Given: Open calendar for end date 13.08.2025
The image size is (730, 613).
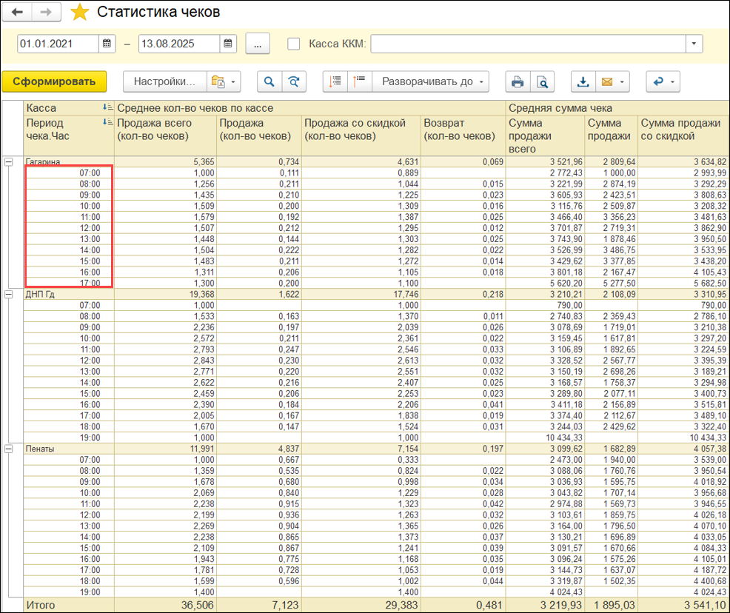Looking at the screenshot, I should tap(229, 44).
